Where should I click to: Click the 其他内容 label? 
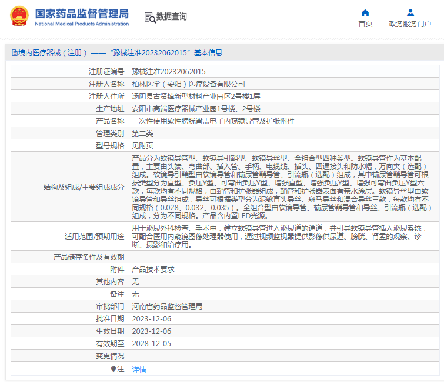(x=110, y=282)
